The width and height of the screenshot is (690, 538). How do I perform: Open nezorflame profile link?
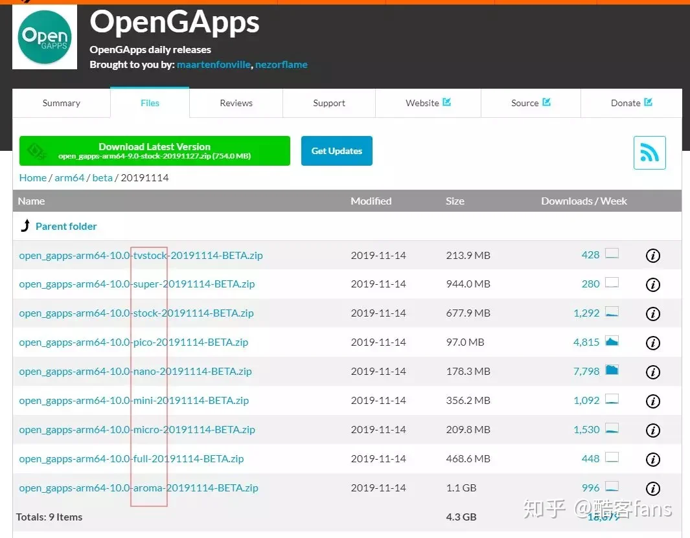click(x=281, y=65)
